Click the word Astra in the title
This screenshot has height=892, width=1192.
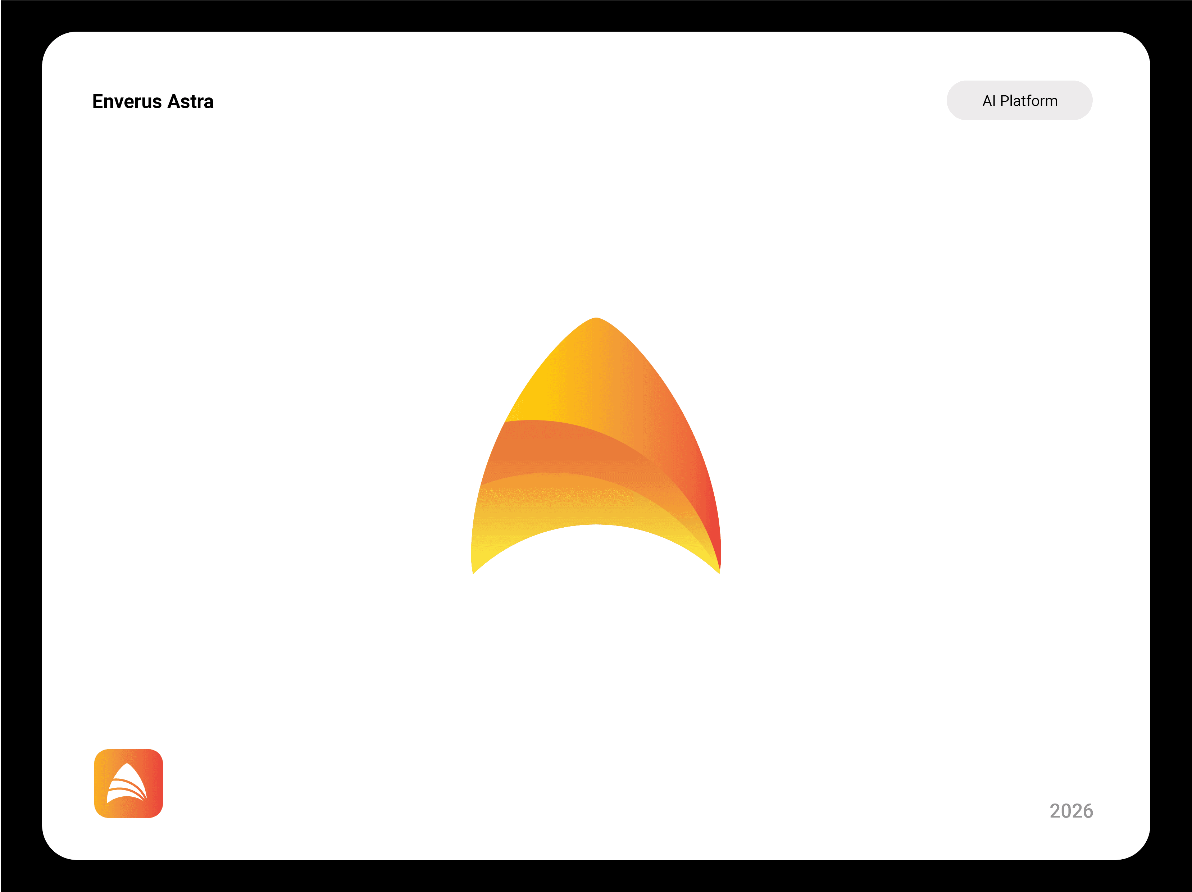pyautogui.click(x=190, y=101)
